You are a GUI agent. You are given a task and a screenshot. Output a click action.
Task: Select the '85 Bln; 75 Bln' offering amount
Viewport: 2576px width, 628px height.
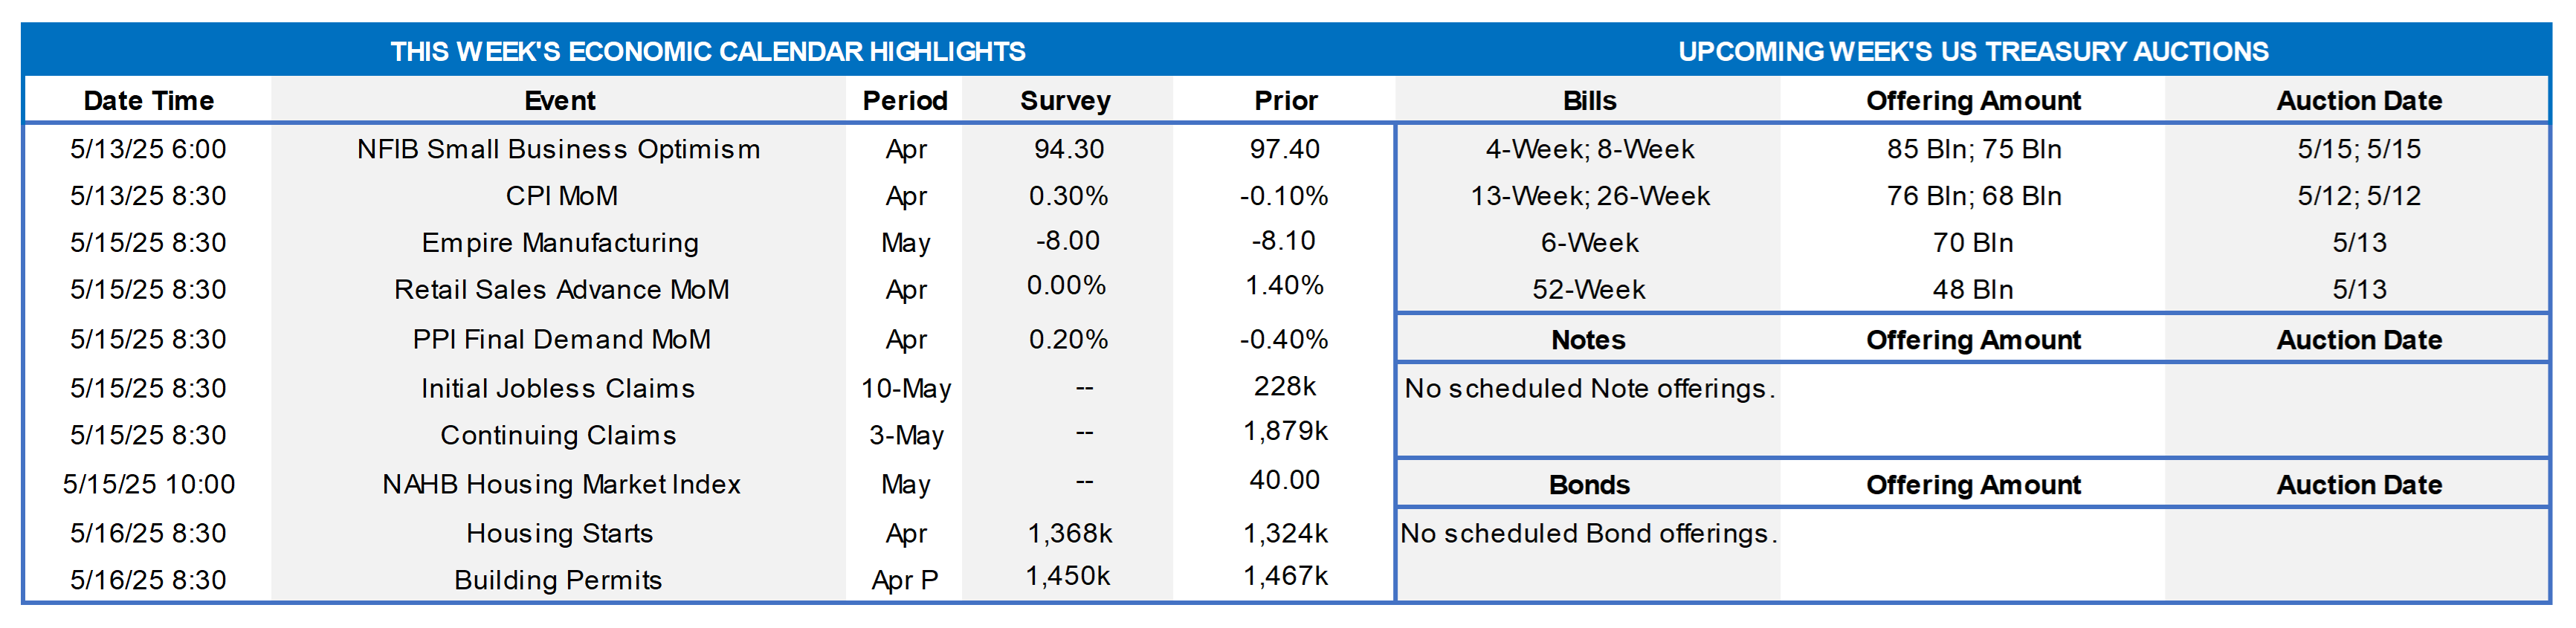[x=1973, y=149]
